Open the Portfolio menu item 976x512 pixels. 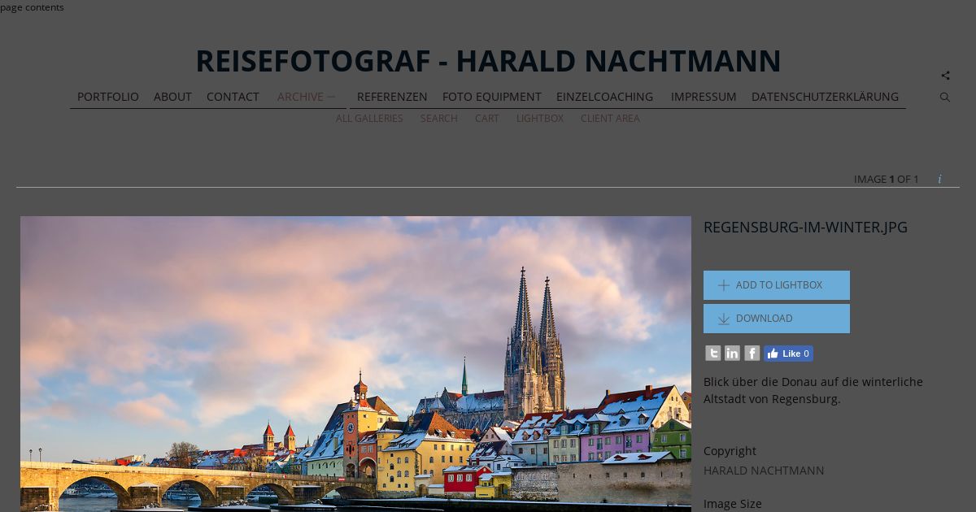click(x=108, y=97)
